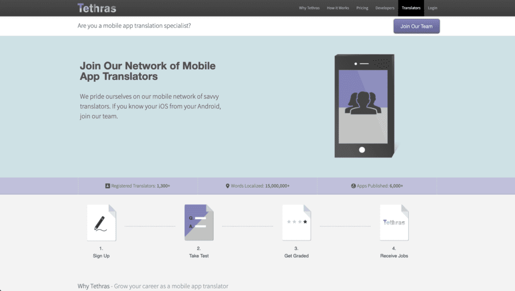
Task: Click the Registered Translators person icon
Action: (108, 186)
